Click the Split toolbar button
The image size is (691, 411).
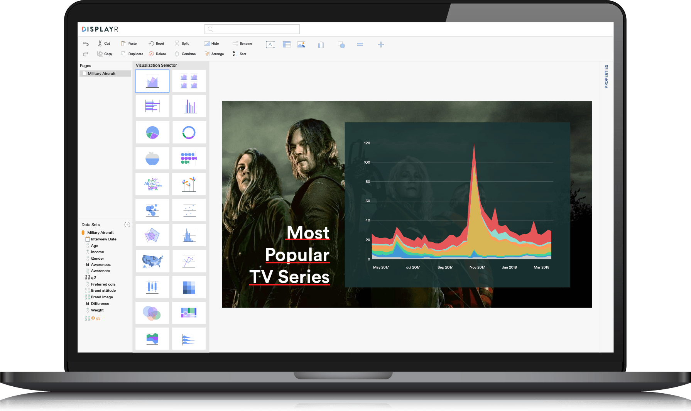pos(182,44)
